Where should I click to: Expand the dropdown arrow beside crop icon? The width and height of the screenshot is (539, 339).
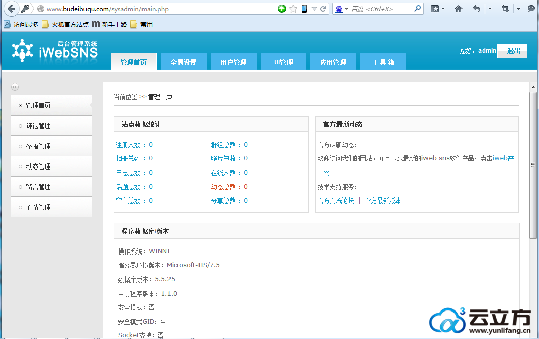click(x=518, y=9)
